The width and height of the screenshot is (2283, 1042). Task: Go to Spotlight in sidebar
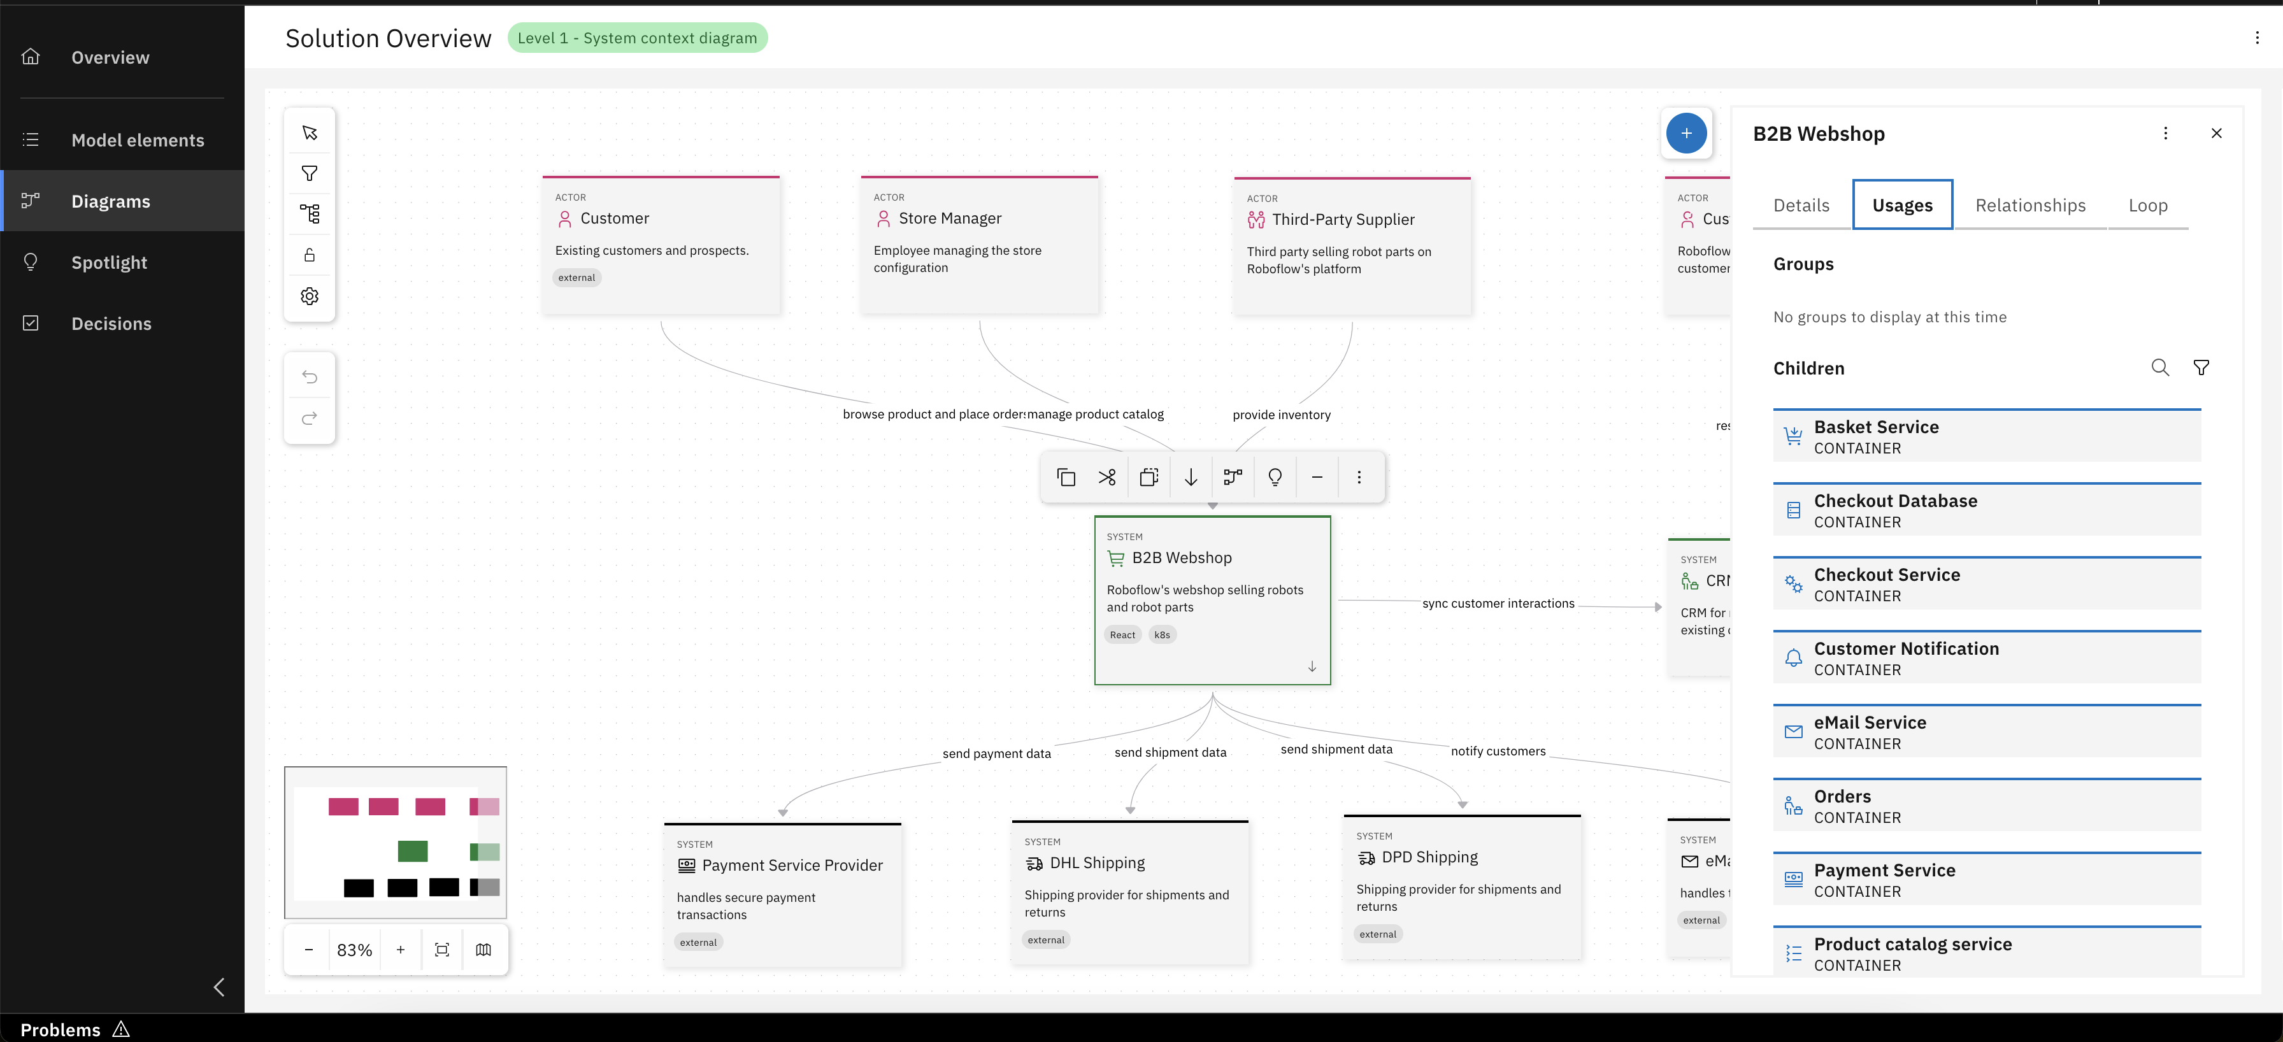click(x=109, y=262)
